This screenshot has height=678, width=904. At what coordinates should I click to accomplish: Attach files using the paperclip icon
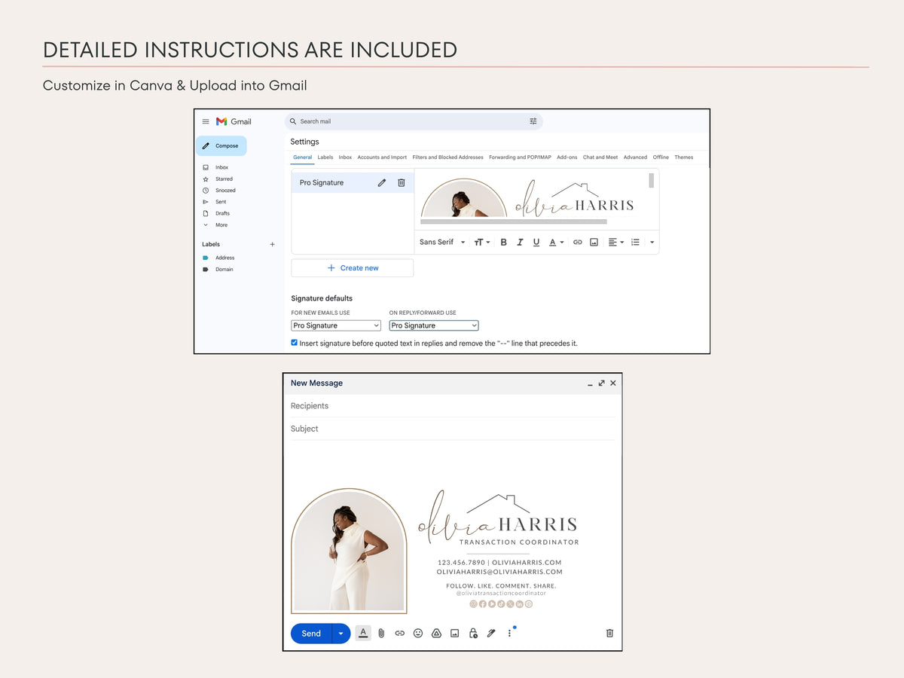point(381,634)
